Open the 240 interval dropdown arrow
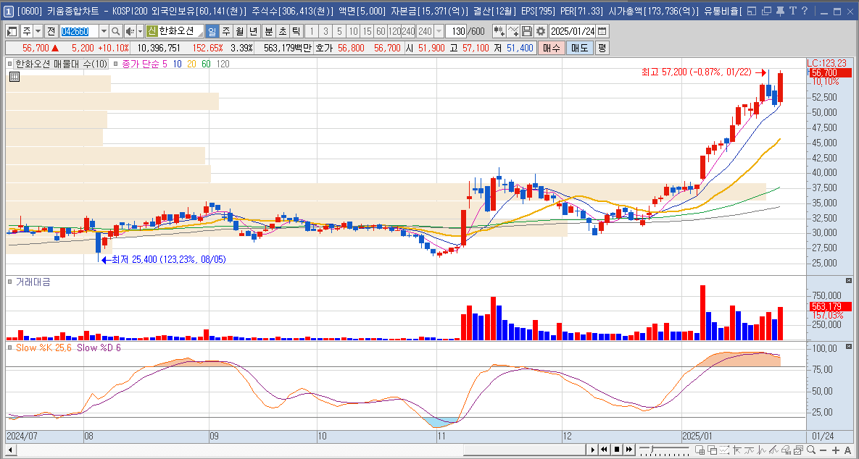859x459 pixels. [x=439, y=31]
